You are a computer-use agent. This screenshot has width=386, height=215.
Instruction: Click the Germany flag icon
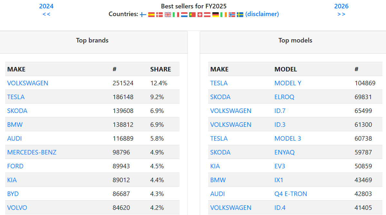(216, 14)
